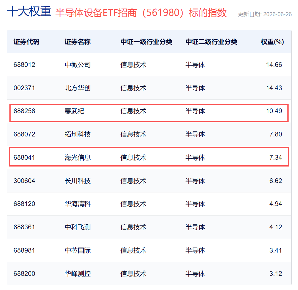Screen dimensions: 298x290
Task: Click the 中证一级行业分类 column header
Action: 146,42
